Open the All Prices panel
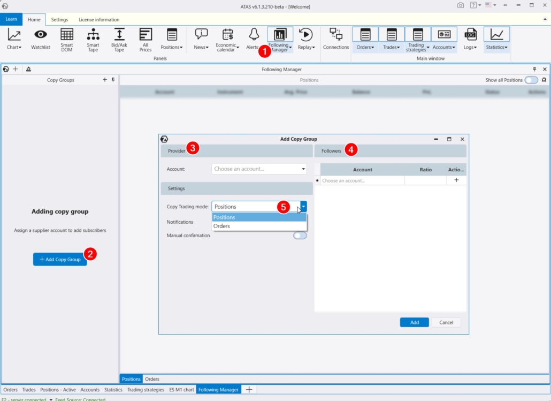 coord(146,39)
